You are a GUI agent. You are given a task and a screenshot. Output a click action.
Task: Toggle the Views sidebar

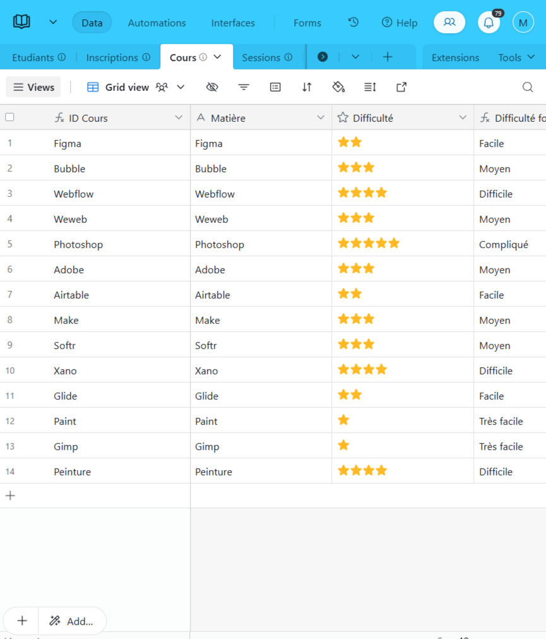[33, 87]
